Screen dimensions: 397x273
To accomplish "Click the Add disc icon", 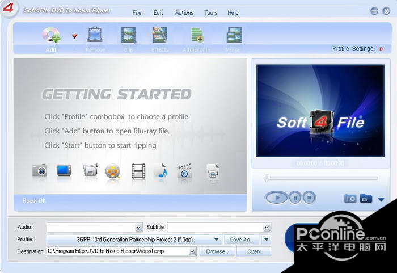I will [51, 35].
